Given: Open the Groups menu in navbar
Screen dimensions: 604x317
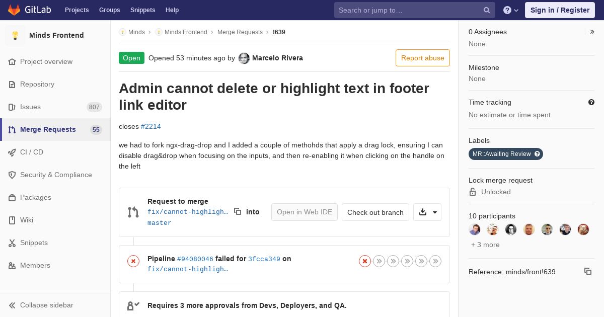Looking at the screenshot, I should pos(110,10).
